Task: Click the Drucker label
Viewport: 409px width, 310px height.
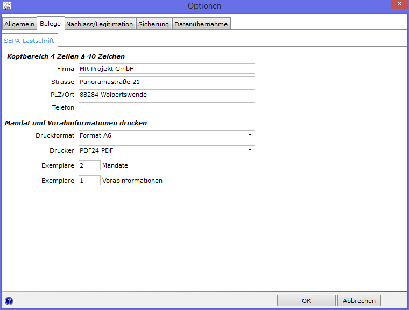Action: point(62,150)
